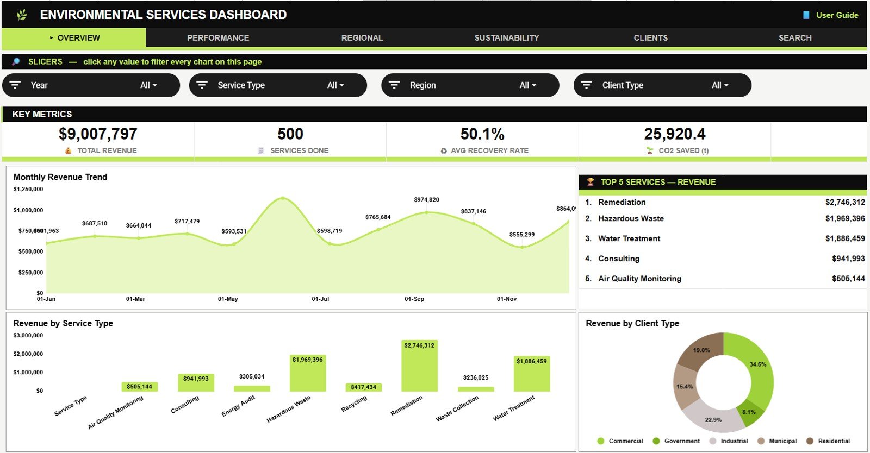This screenshot has width=870, height=453.
Task: Click the 25,920.4 CO2 saved value
Action: pyautogui.click(x=675, y=134)
